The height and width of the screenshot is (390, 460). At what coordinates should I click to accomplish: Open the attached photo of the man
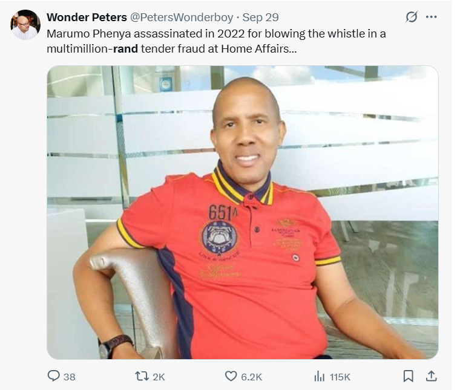(x=243, y=212)
